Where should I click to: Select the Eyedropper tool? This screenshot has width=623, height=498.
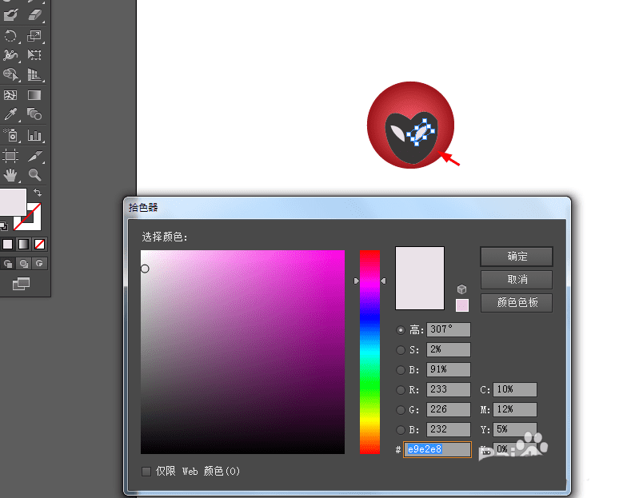click(10, 115)
